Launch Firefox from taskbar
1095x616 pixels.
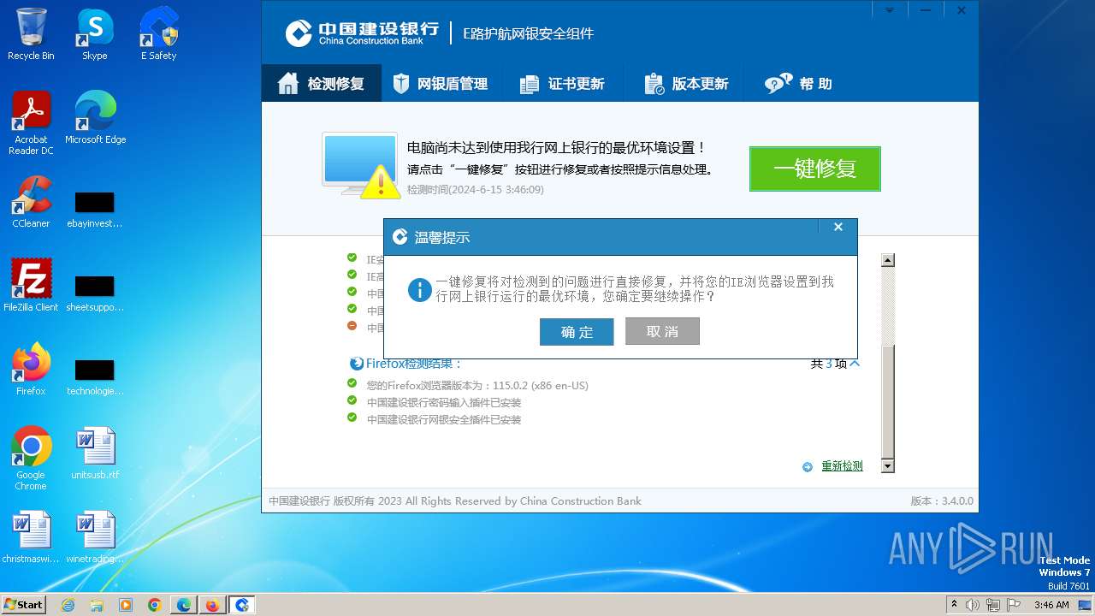pos(212,605)
